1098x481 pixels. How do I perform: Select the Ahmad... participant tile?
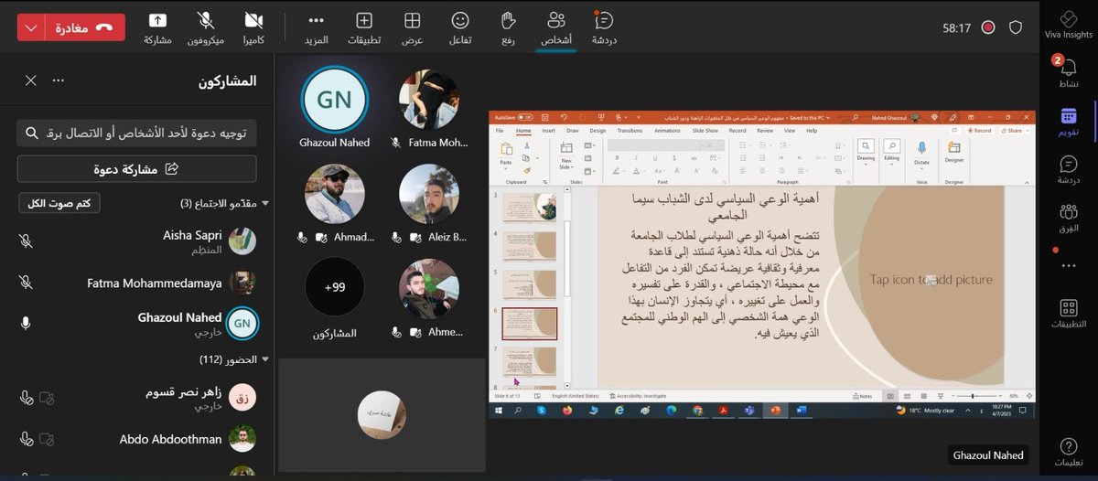click(x=334, y=204)
